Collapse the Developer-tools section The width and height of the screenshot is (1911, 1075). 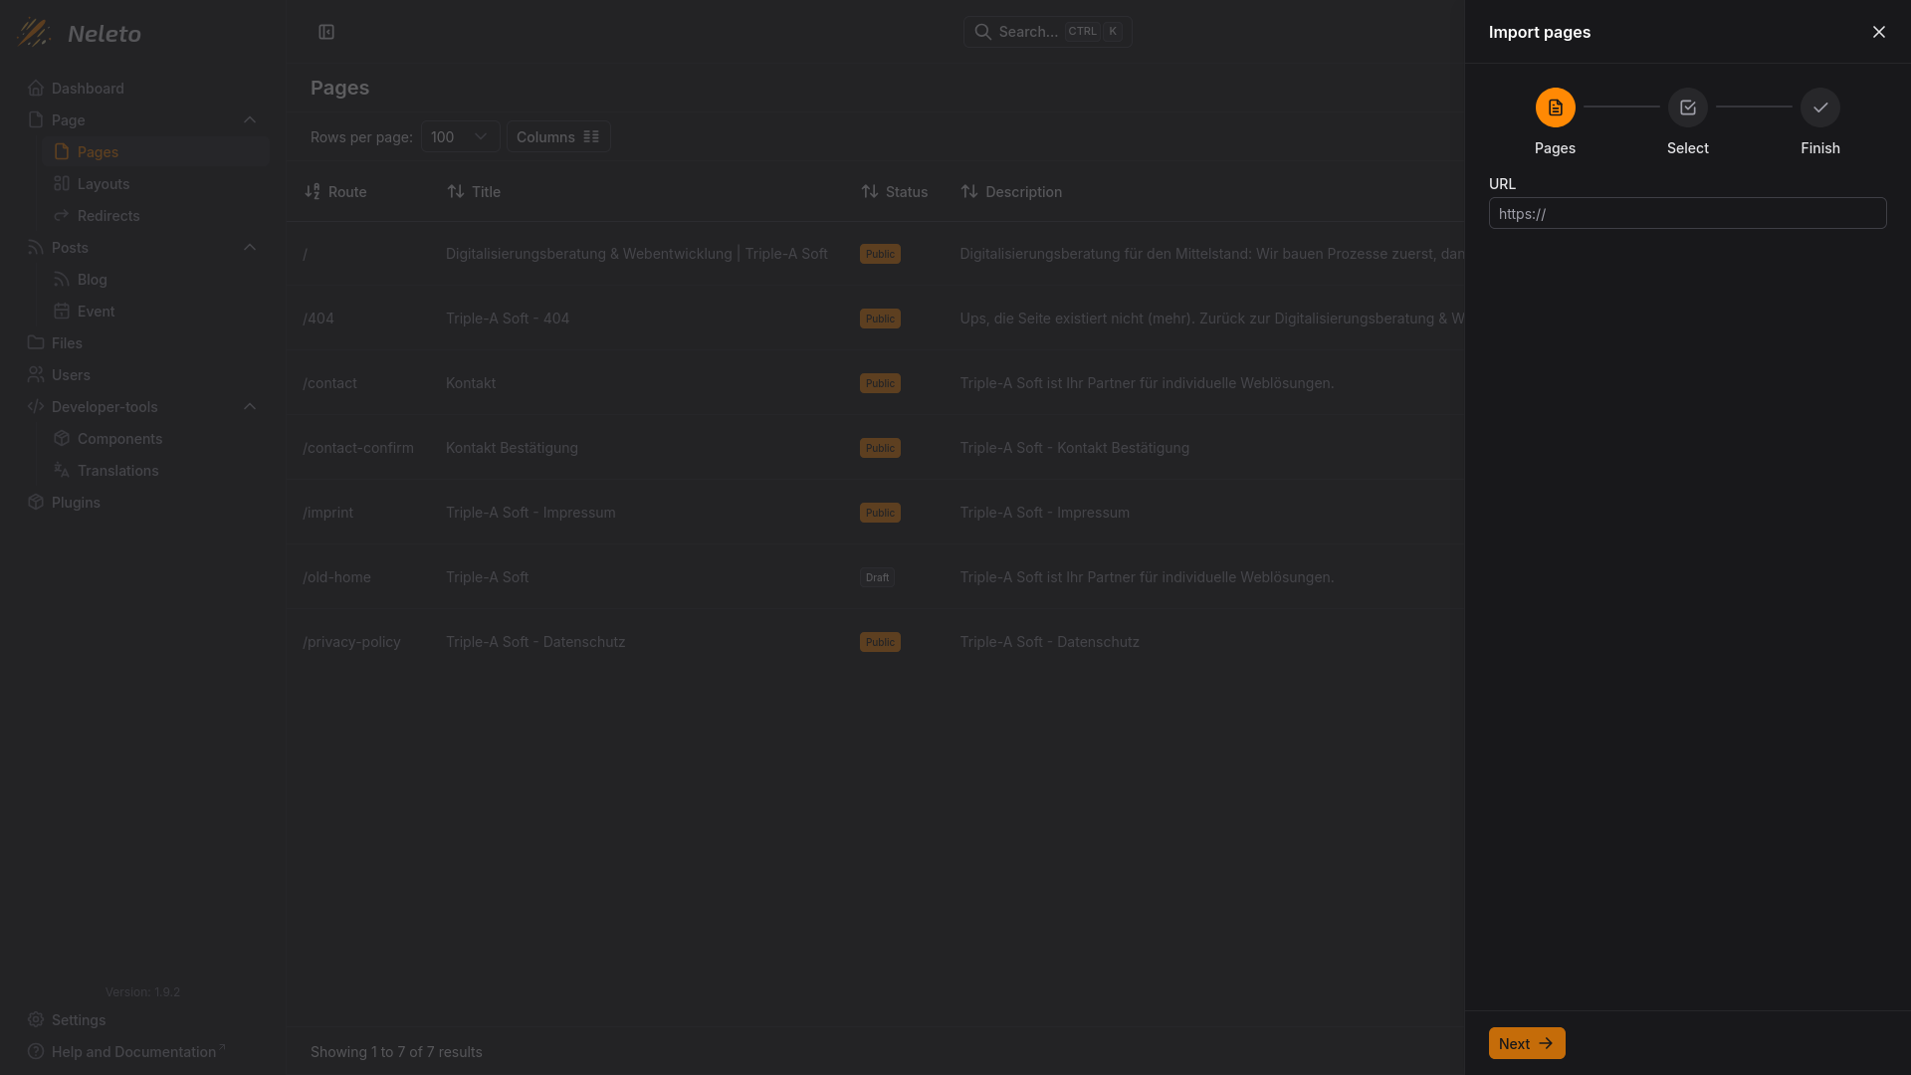pos(250,406)
